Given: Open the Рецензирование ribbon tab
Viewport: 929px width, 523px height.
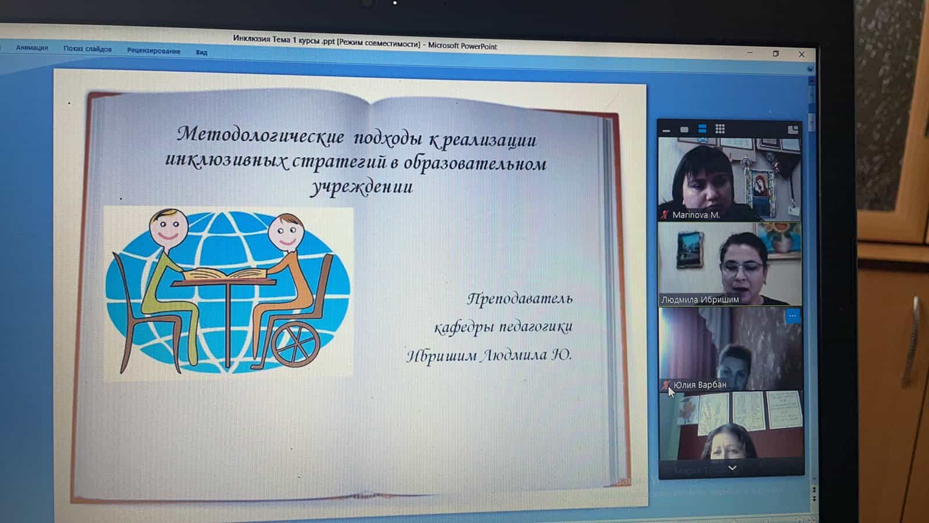Looking at the screenshot, I should pyautogui.click(x=153, y=51).
